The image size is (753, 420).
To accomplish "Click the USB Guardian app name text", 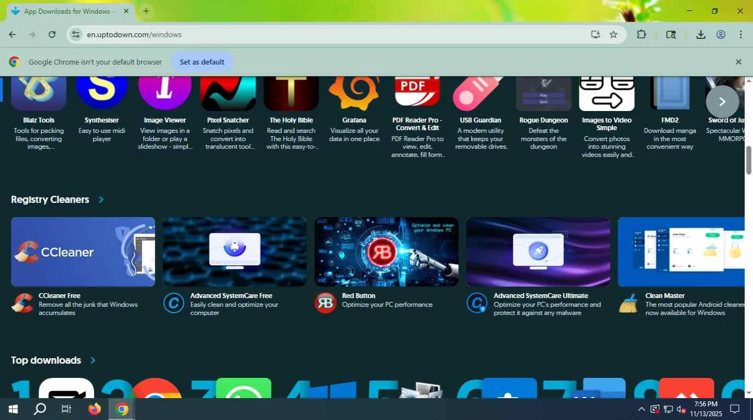I will click(x=480, y=120).
